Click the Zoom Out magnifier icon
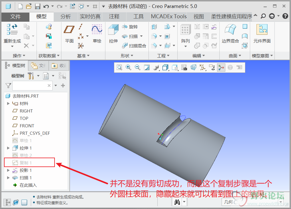The height and width of the screenshot is (209, 291). point(138,67)
